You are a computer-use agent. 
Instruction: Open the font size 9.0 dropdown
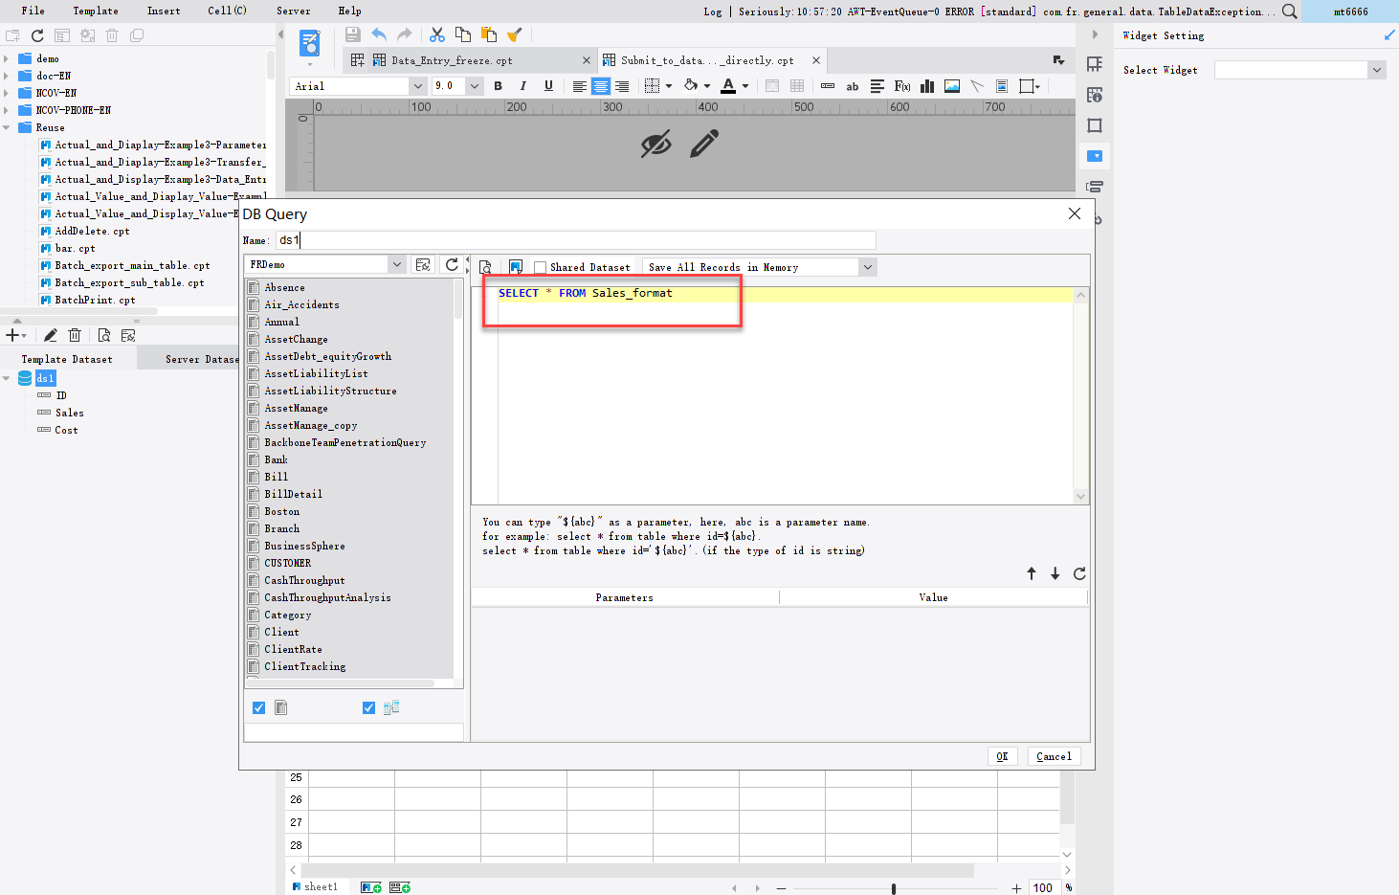click(474, 86)
